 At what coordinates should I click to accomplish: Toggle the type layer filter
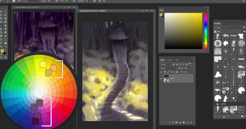click(x=180, y=64)
